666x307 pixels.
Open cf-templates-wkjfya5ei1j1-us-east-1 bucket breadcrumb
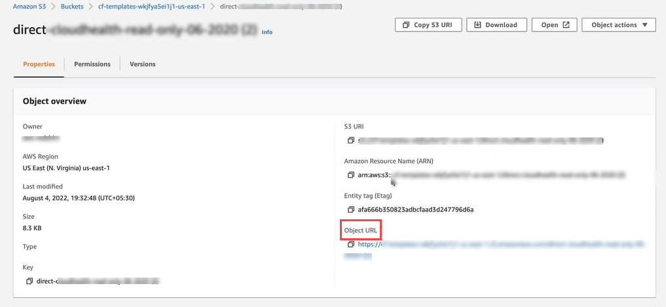151,7
